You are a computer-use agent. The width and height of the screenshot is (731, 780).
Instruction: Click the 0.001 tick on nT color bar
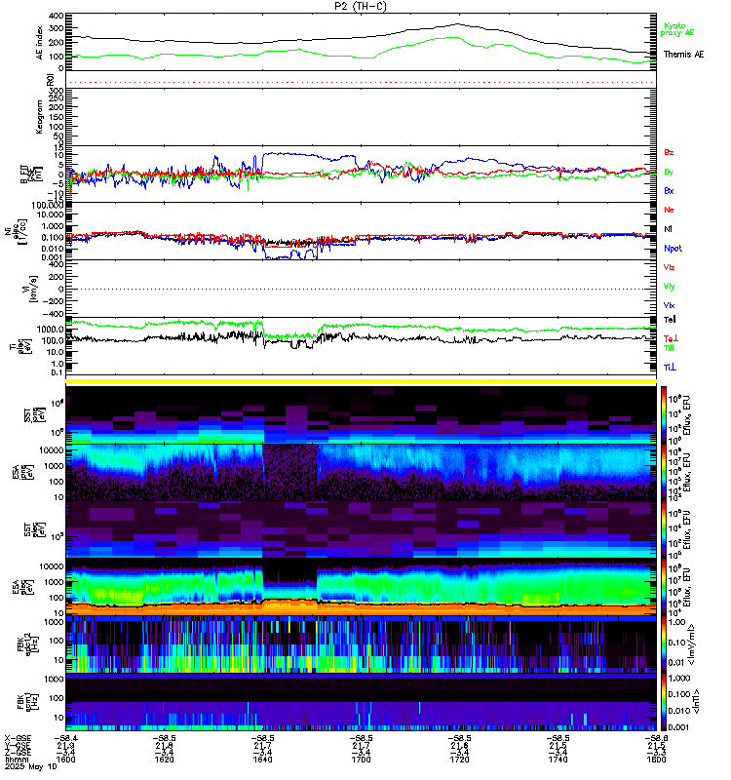(678, 727)
